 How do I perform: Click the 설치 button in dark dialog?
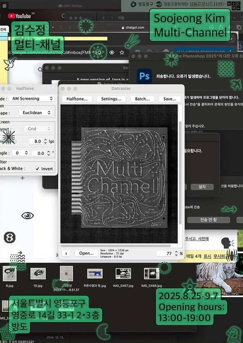click(202, 187)
